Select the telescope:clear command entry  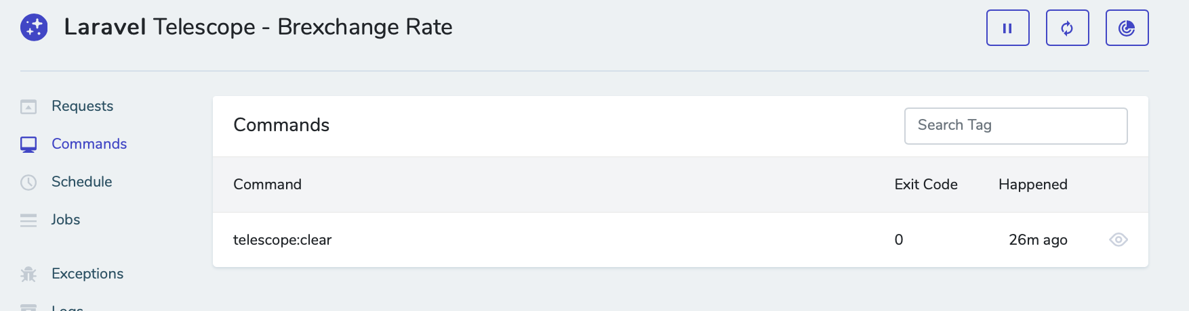[x=282, y=240]
